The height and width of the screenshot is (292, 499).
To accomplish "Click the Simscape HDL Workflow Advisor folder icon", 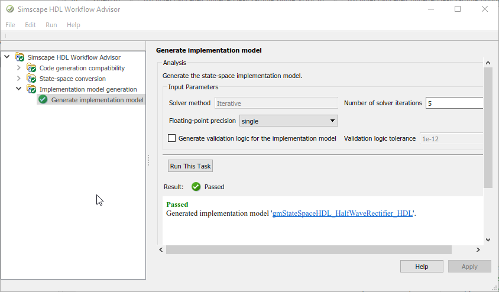I will [x=20, y=57].
